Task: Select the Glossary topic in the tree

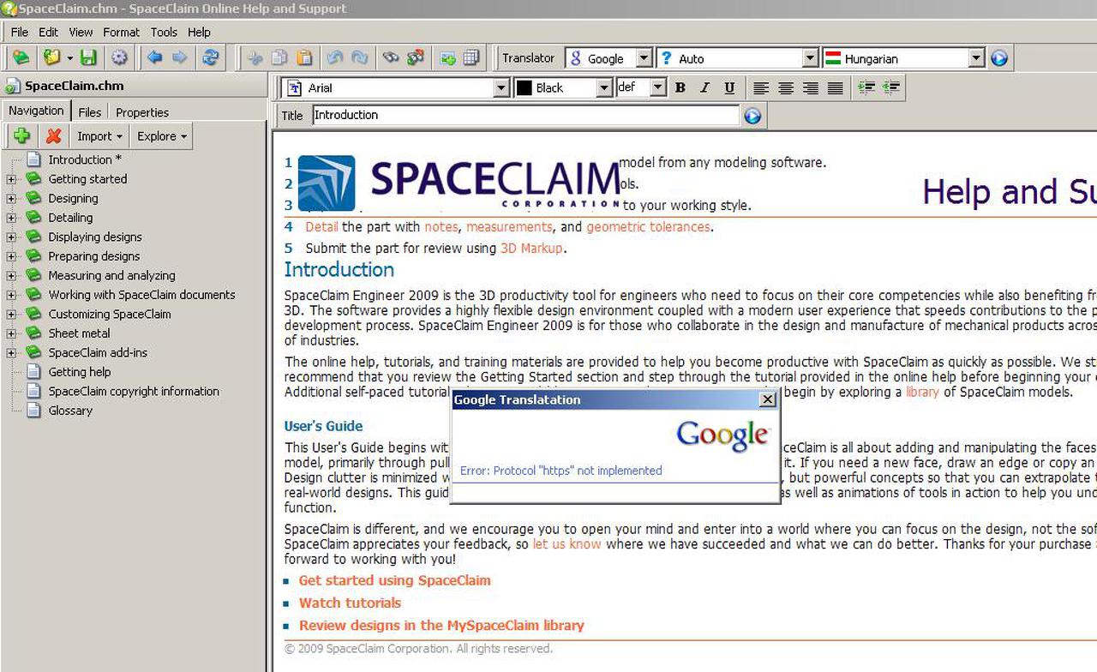Action: coord(70,411)
